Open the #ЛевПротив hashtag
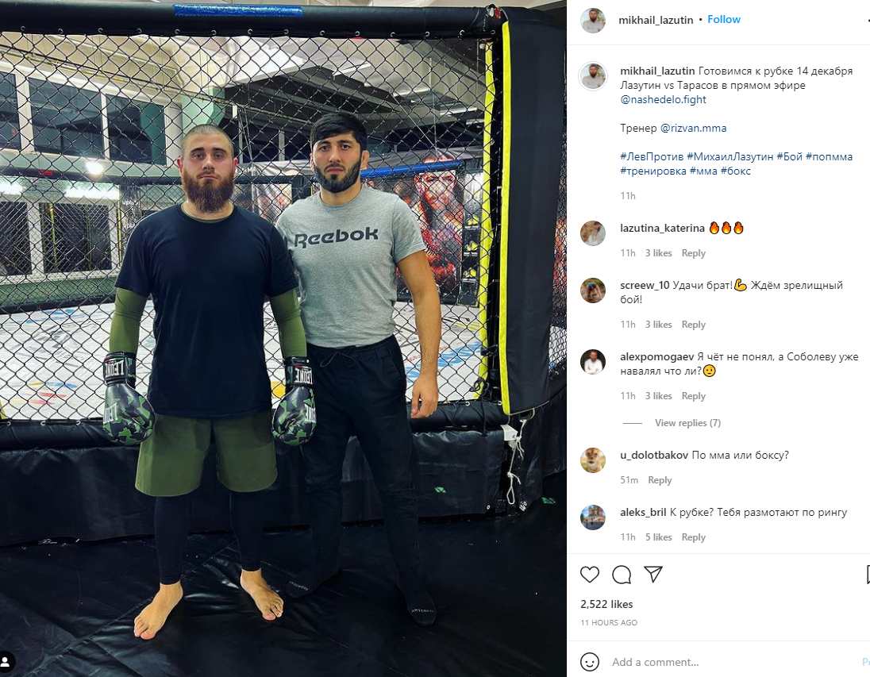870x677 pixels. click(x=652, y=156)
